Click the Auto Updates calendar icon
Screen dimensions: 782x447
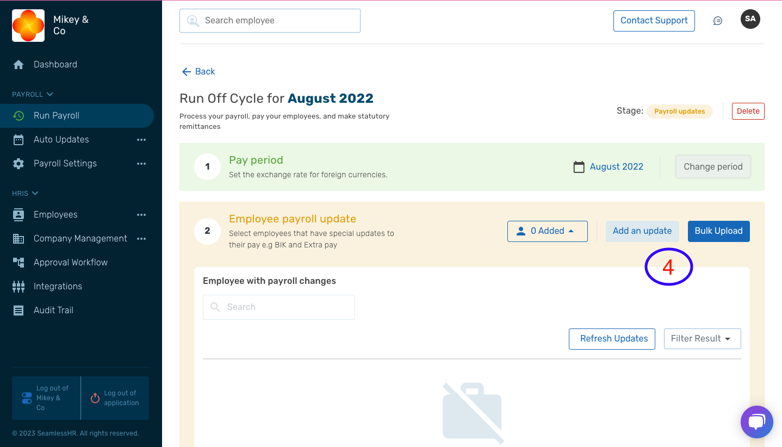[x=18, y=139]
